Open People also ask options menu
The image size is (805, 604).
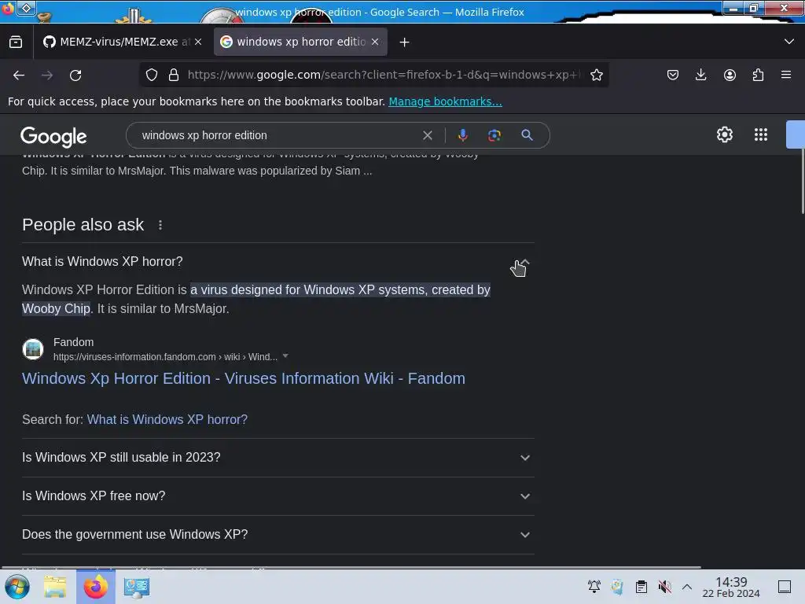tap(160, 225)
